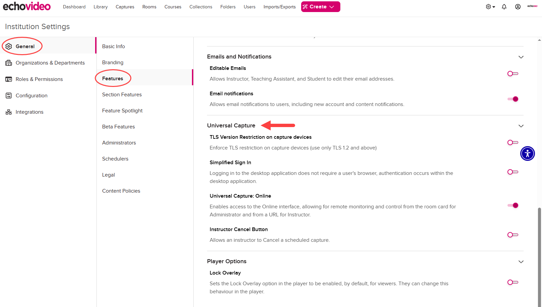
Task: Collapse the Emails and Notifications section
Action: pyautogui.click(x=521, y=57)
